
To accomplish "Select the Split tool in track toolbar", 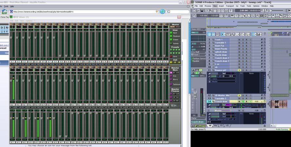I will [x=228, y=34].
